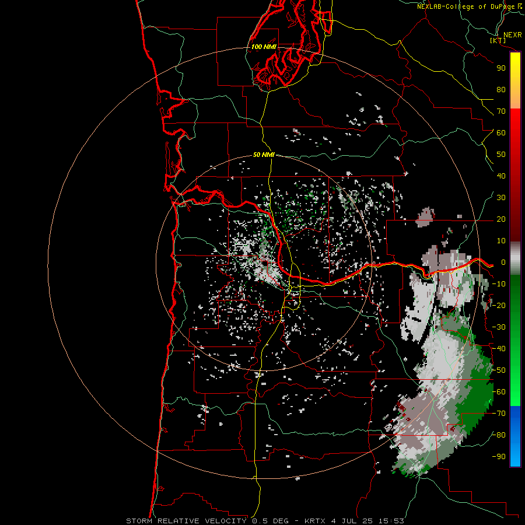Click the 0 value on the velocity scale

click(503, 262)
